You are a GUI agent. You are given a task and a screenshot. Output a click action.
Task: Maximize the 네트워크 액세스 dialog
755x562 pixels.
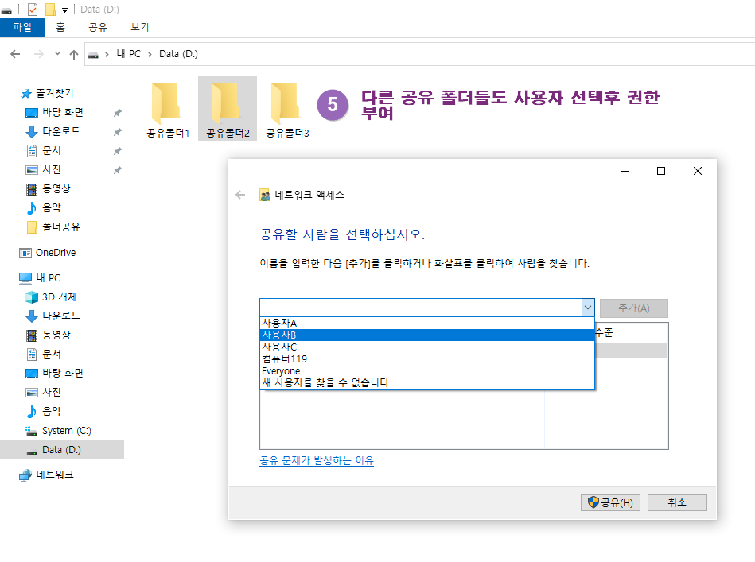[661, 171]
